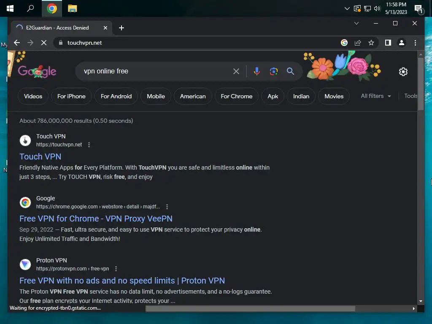This screenshot has width=432, height=324.
Task: Select the Indian filter chip
Action: pos(301,96)
